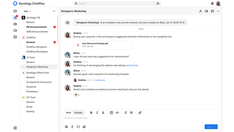Open ChatPlus Designers channel
Viewport: 234px width, 132px height.
pyautogui.click(x=36, y=47)
